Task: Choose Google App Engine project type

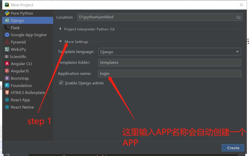Action: [x=28, y=35]
